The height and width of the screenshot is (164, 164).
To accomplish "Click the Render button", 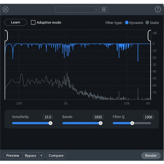I will coord(151,155).
